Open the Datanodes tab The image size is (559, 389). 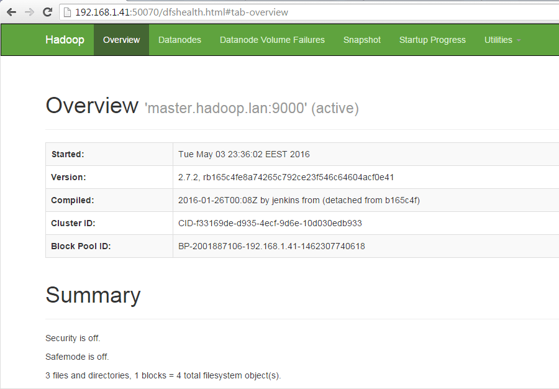coord(180,40)
